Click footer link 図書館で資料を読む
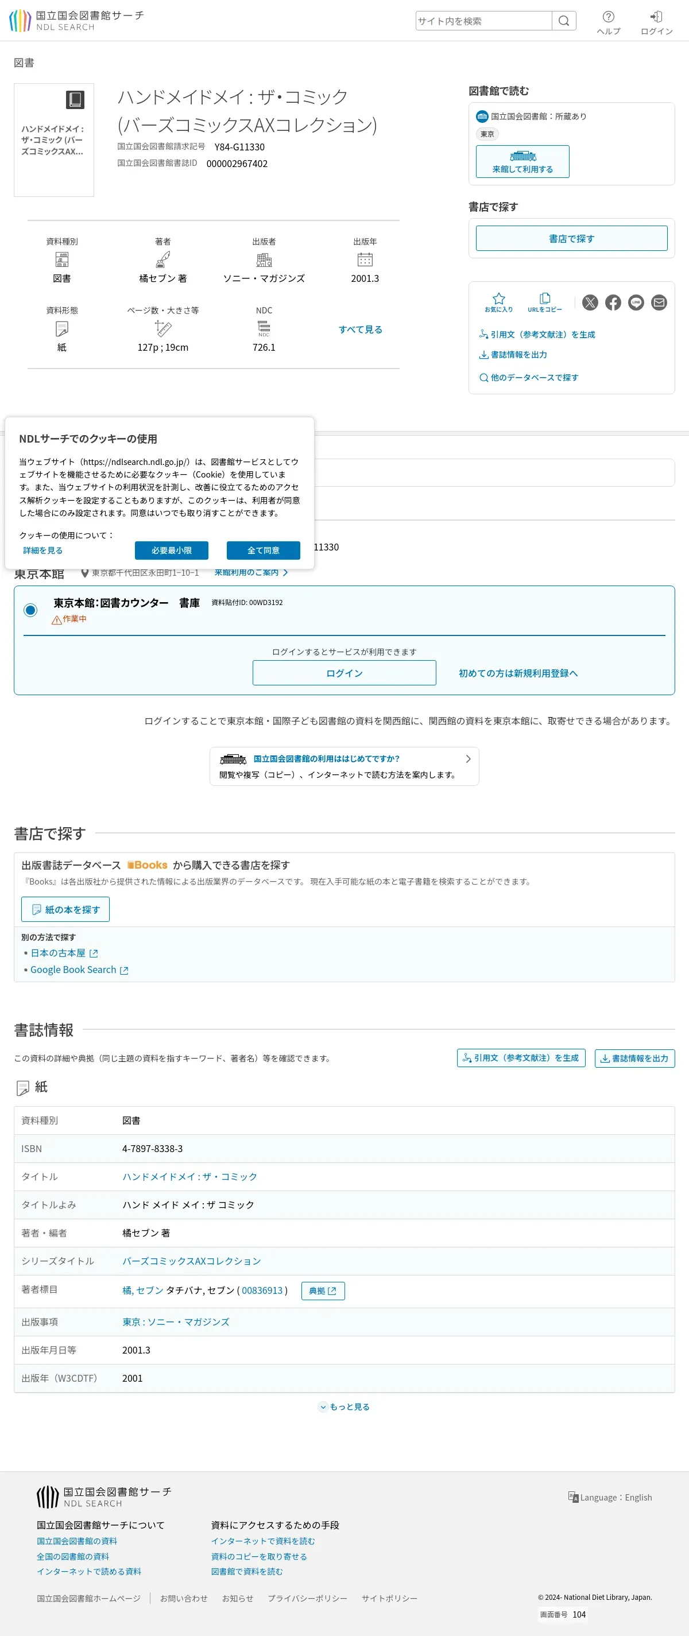This screenshot has height=1636, width=689. pyautogui.click(x=247, y=1571)
